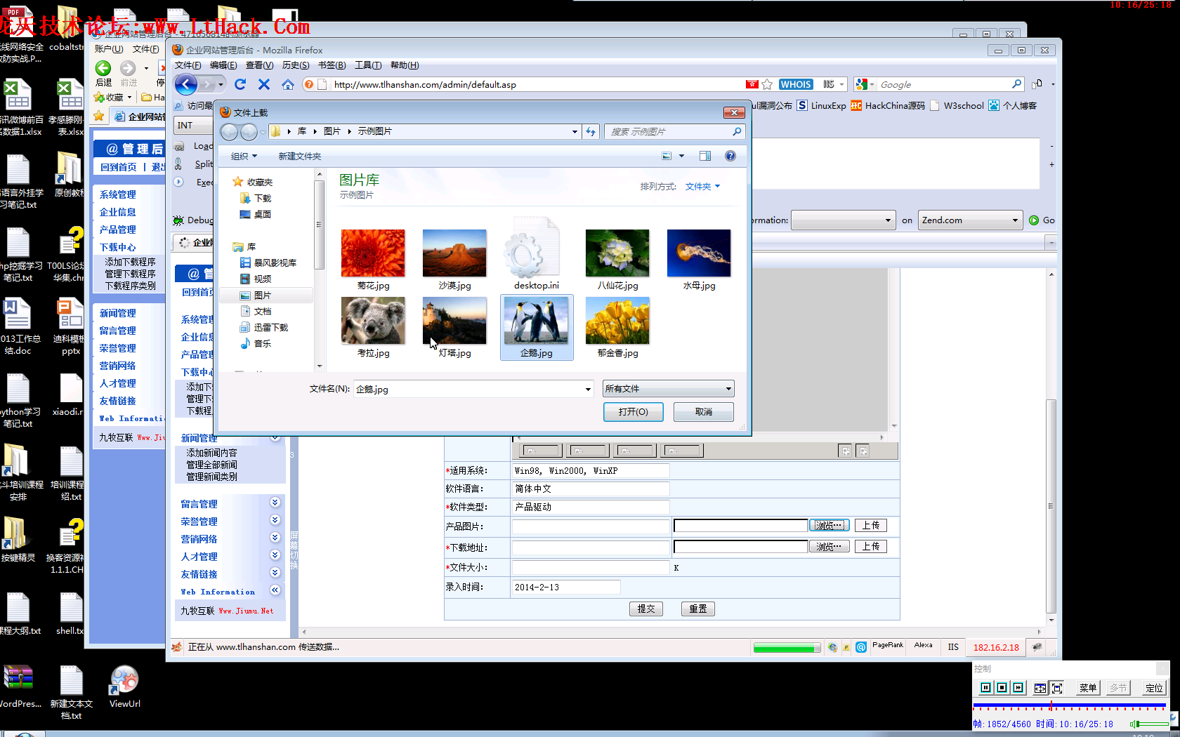Viewport: 1180px width, 737px height.
Task: Expand the 组织 dropdown in file dialog
Action: tap(244, 156)
